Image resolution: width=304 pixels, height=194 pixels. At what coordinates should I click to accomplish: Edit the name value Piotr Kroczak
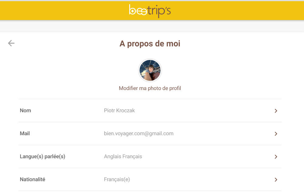[x=119, y=111]
